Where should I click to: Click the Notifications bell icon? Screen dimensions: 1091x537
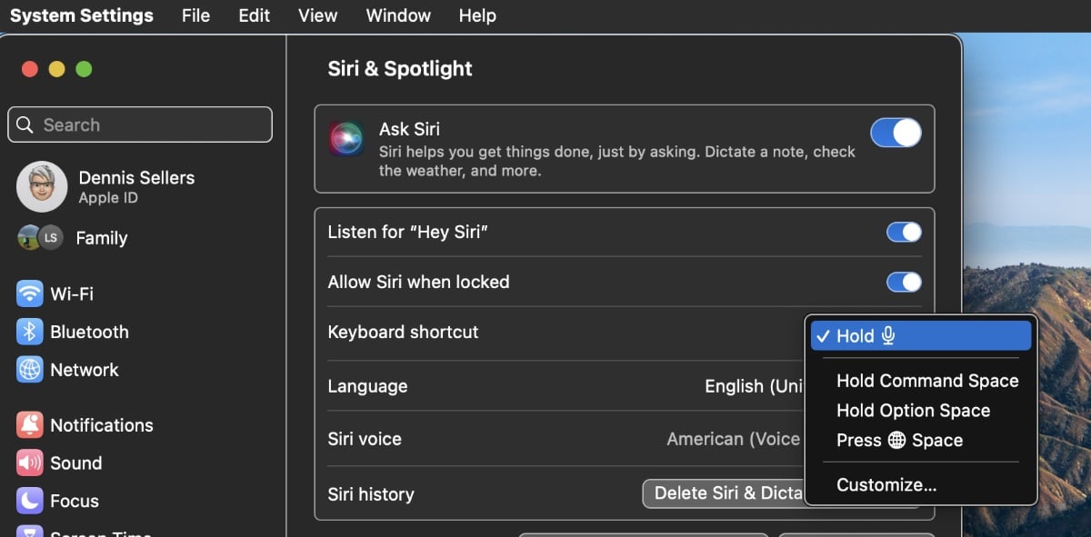30,425
